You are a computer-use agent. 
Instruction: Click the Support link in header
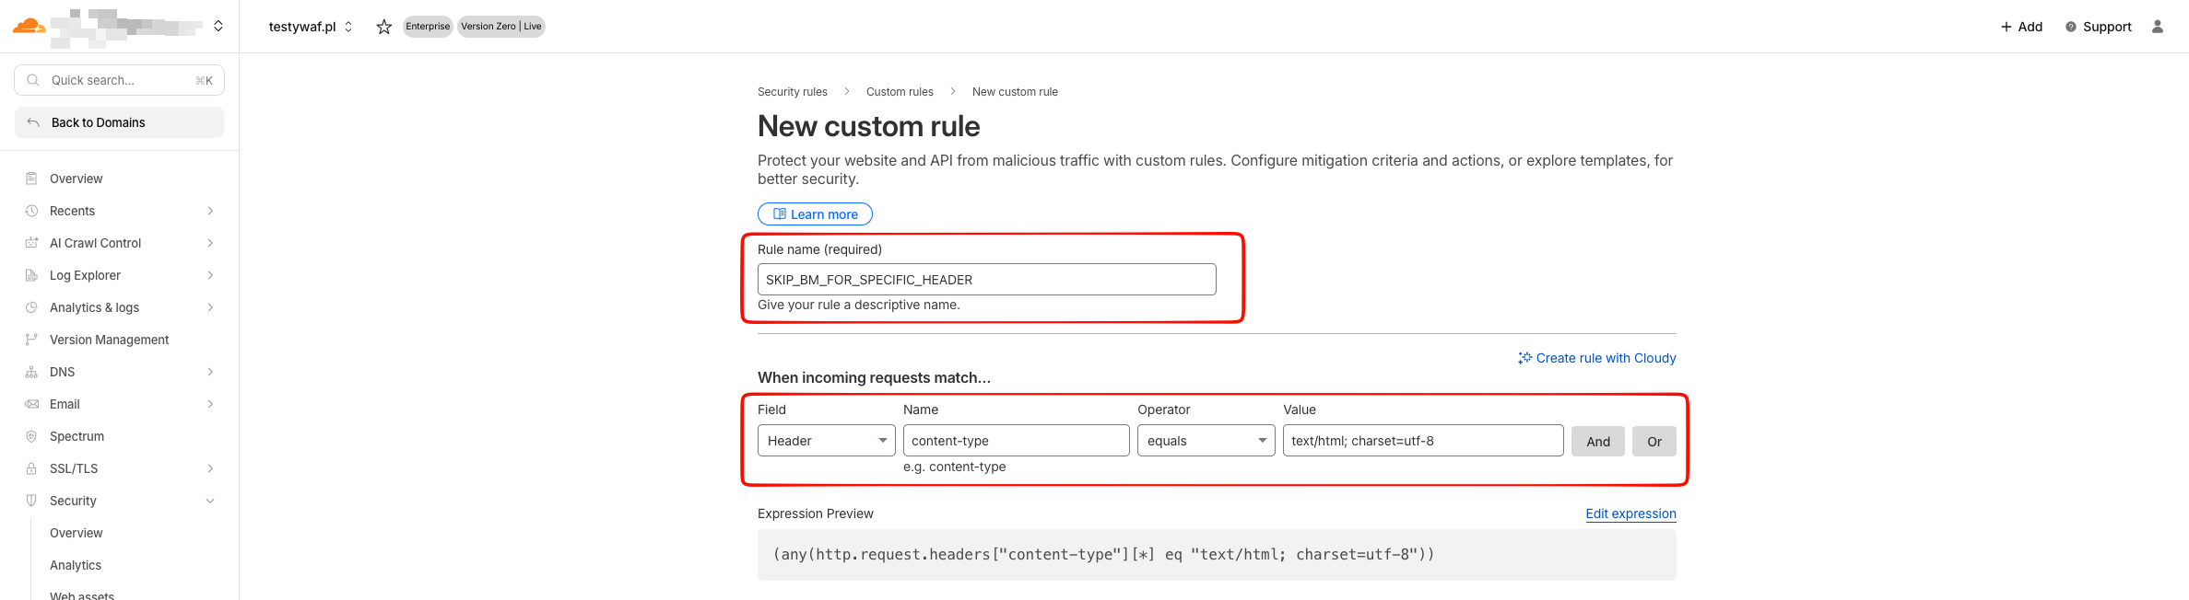click(x=2099, y=27)
